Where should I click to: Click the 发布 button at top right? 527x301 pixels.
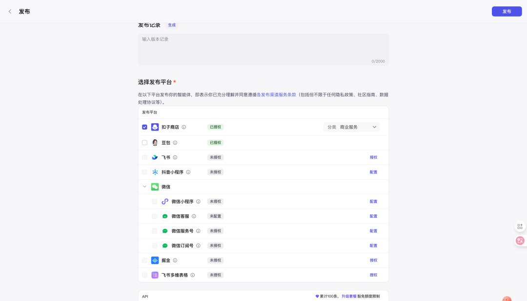pyautogui.click(x=507, y=11)
